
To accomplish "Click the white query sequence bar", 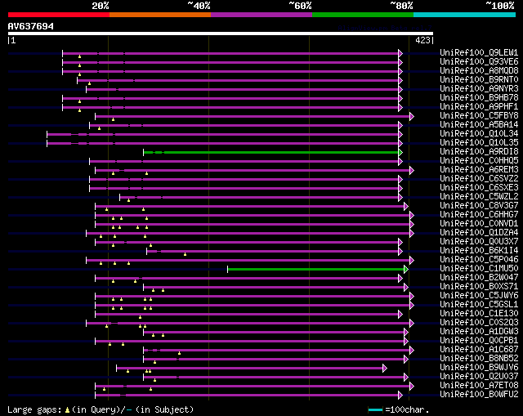I will pos(221,34).
